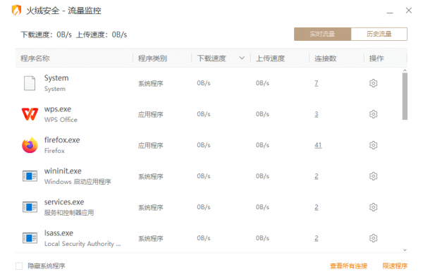Switch to the 实时流量 tab
Image resolution: width=423 pixels, height=279 pixels.
click(322, 34)
